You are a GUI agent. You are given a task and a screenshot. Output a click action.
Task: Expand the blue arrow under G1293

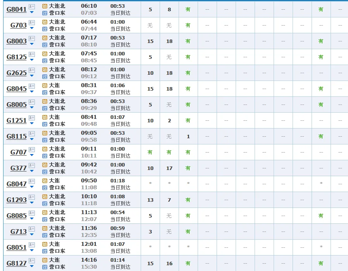coord(32,203)
